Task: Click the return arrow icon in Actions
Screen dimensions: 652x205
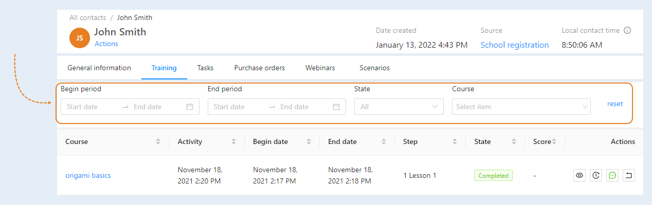Action: click(629, 175)
